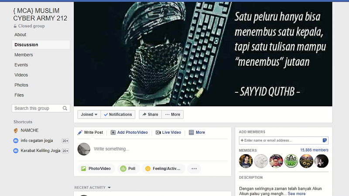Click the info cegatan jogja group icon

[x=16, y=140]
